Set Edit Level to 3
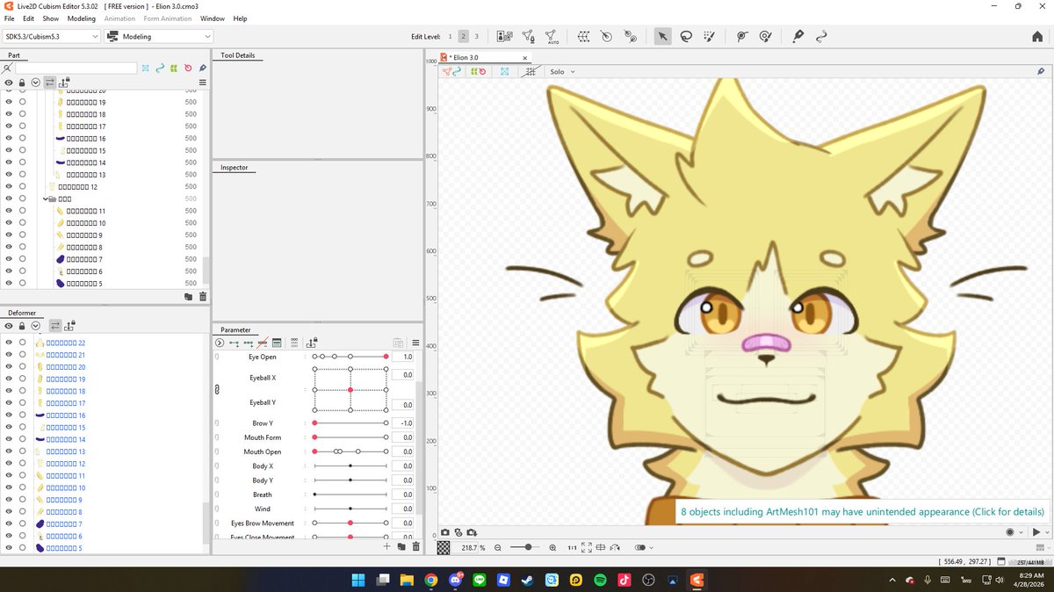 477,37
